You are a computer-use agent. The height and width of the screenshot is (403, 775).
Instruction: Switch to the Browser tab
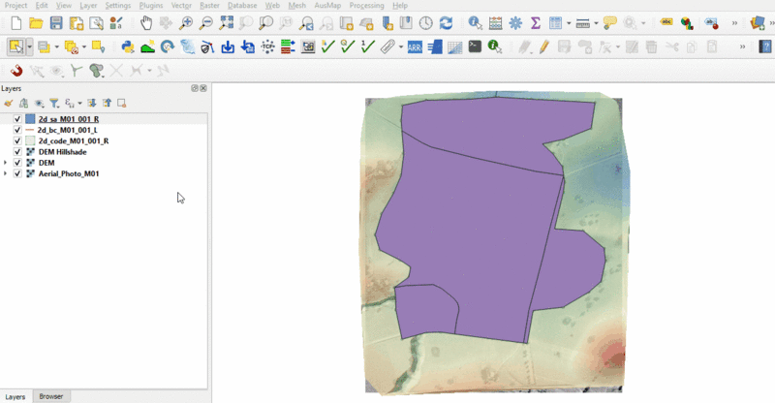(50, 396)
